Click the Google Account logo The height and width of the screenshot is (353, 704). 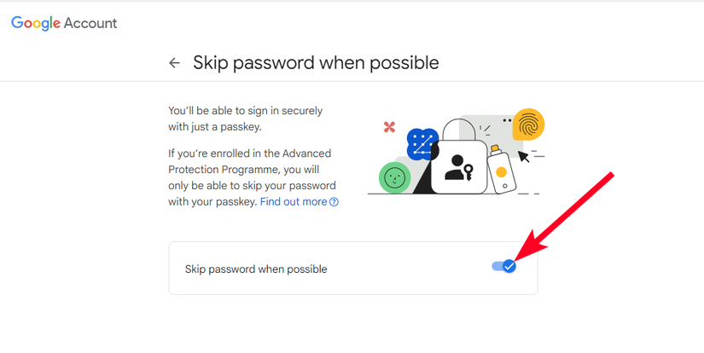coord(64,23)
